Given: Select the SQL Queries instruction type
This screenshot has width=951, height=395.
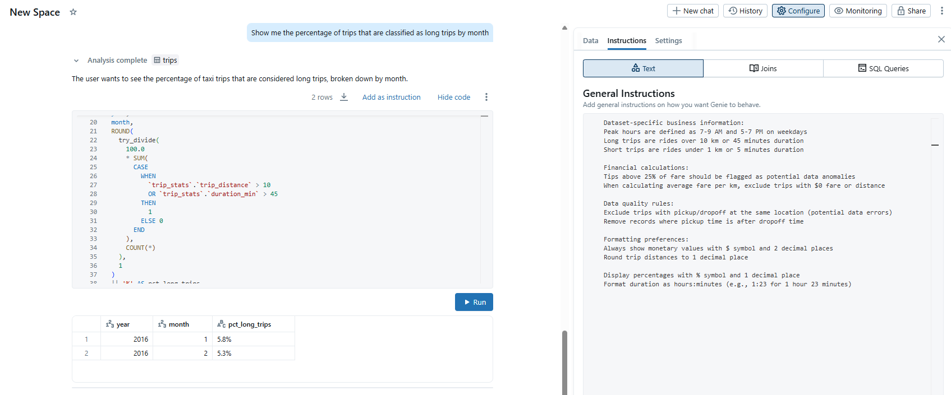Looking at the screenshot, I should 883,68.
